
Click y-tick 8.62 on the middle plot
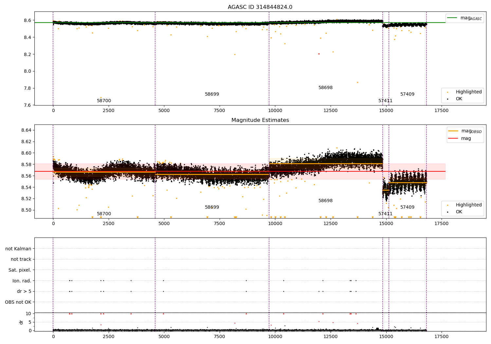click(x=26, y=142)
